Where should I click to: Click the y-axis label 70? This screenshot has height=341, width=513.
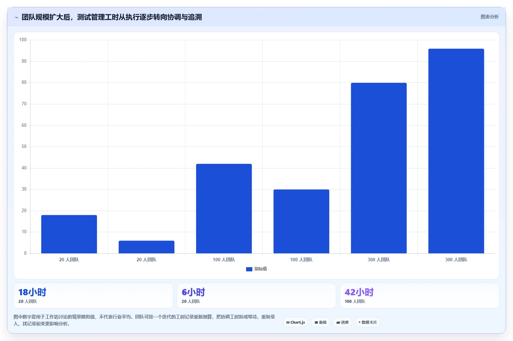point(24,104)
